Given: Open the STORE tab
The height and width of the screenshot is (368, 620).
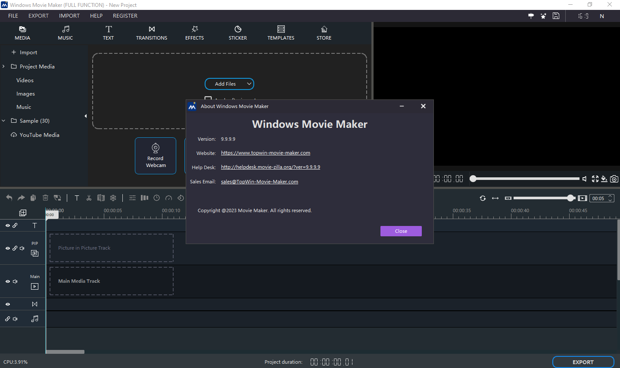Looking at the screenshot, I should (324, 33).
